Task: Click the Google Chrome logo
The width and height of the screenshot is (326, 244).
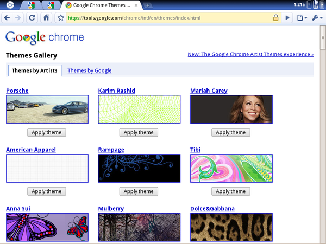Action: 45,38
